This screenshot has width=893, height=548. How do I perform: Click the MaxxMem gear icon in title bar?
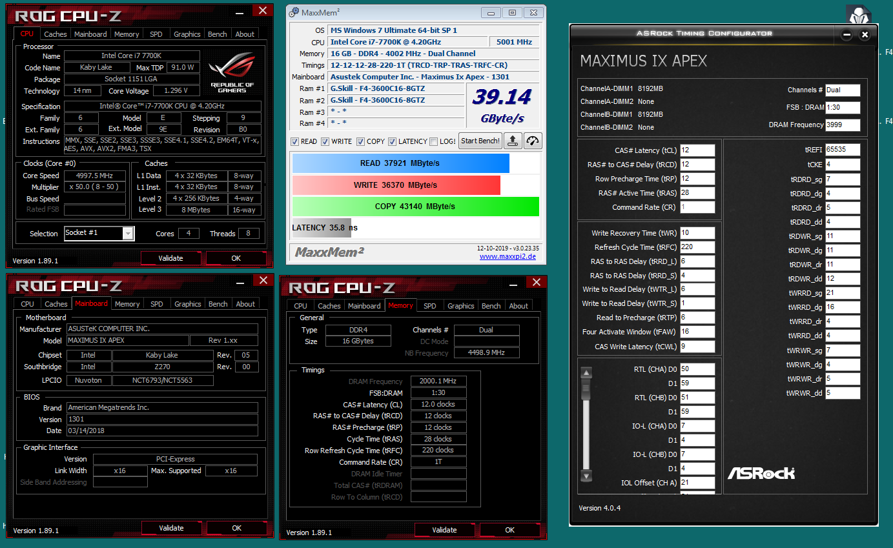coord(294,12)
